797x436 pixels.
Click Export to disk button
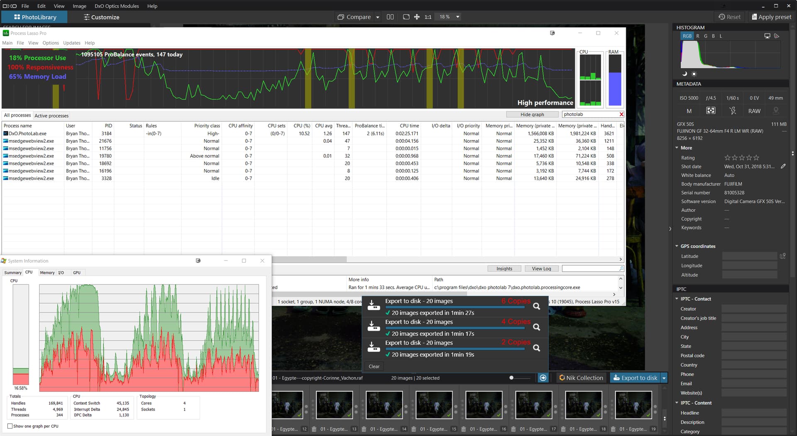click(x=635, y=378)
